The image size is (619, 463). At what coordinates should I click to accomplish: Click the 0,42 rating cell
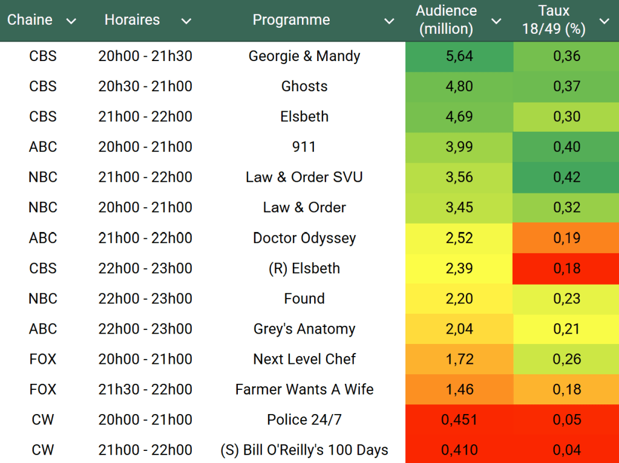[x=566, y=177]
